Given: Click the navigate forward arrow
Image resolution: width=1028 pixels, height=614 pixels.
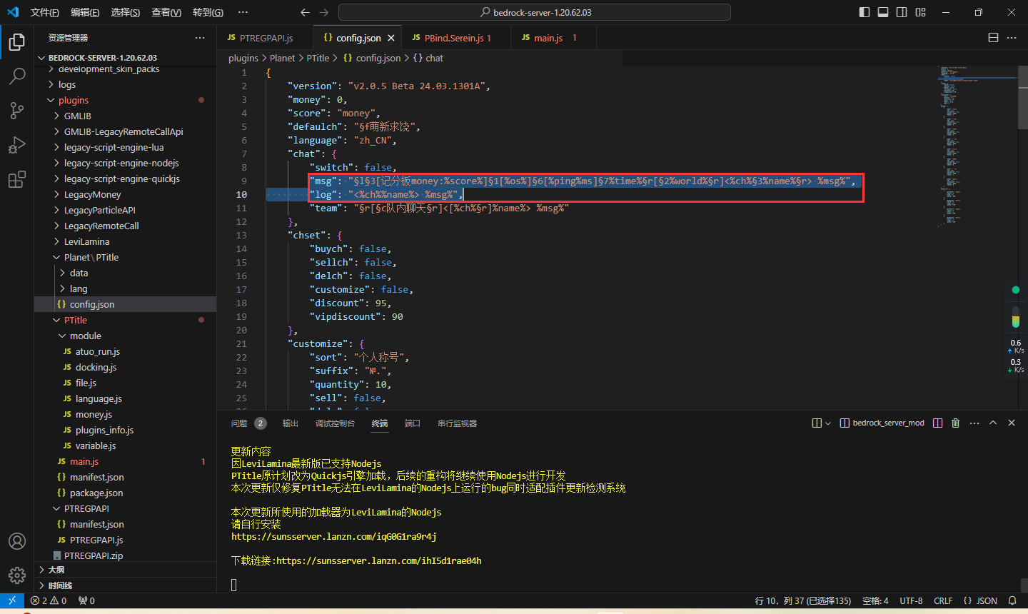Looking at the screenshot, I should (324, 12).
